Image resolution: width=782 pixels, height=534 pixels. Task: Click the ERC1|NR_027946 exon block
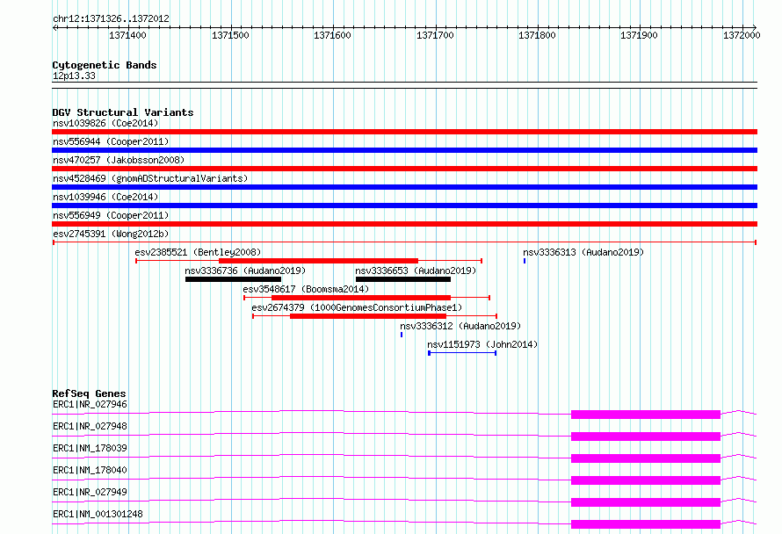[645, 415]
